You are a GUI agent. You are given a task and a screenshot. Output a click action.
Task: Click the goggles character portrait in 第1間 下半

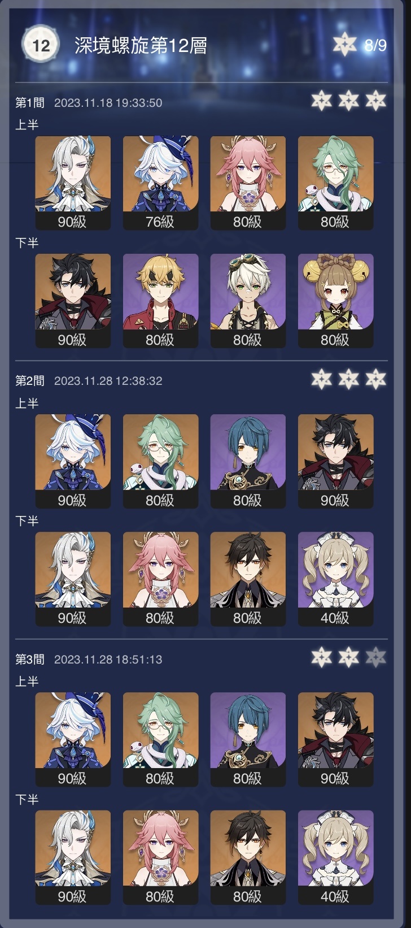pos(248,301)
